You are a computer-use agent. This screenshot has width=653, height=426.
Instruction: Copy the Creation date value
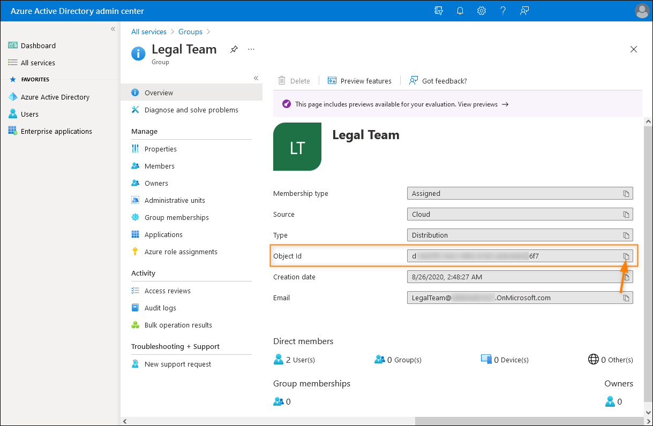click(626, 277)
